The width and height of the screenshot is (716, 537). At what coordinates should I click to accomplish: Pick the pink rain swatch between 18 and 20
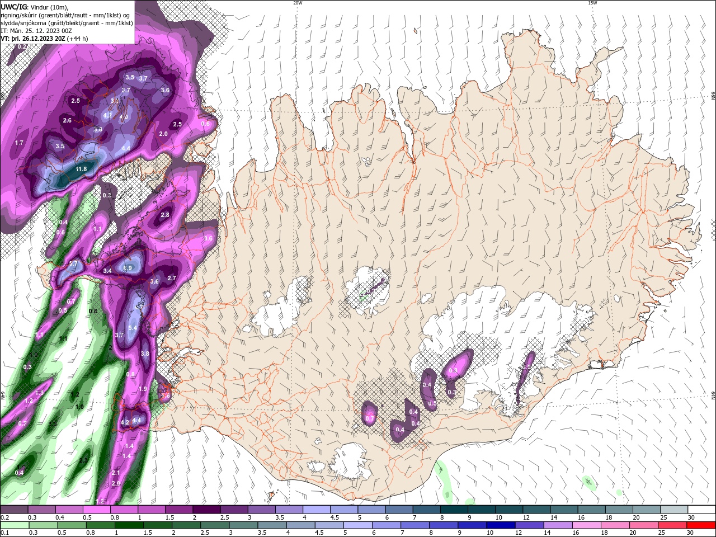(x=614, y=525)
